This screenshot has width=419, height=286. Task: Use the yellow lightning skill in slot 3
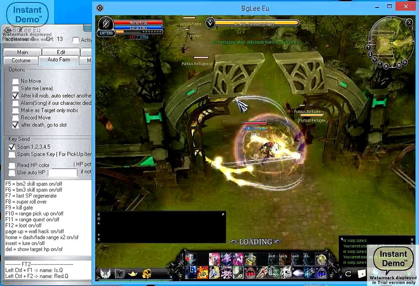tap(214, 272)
